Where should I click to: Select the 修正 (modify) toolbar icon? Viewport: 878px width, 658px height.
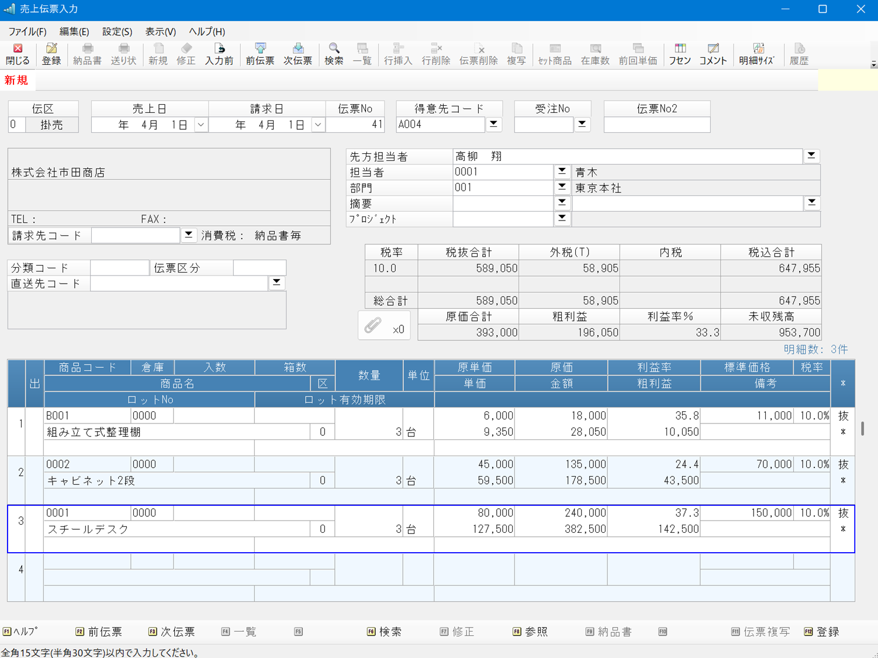tap(185, 54)
